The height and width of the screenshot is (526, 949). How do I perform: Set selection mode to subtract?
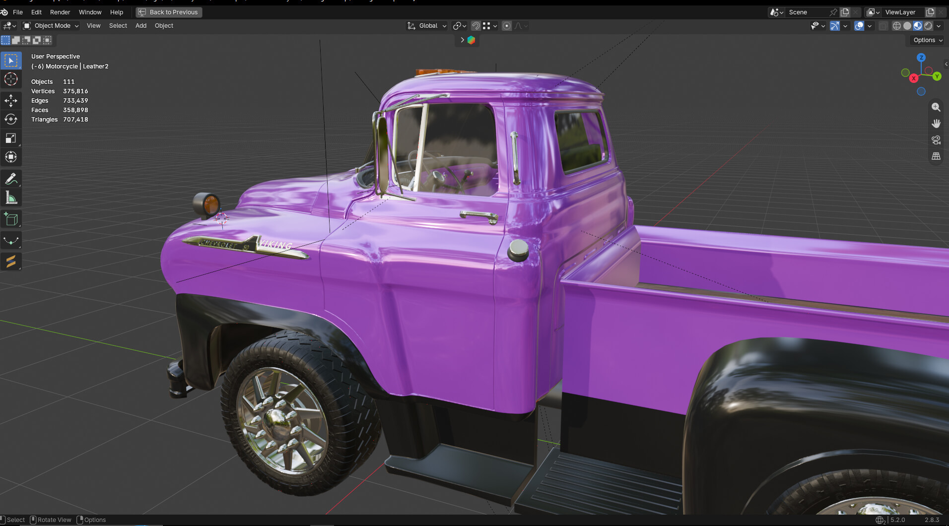point(26,40)
